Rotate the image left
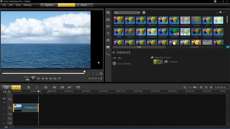The width and height of the screenshot is (230, 129). [114, 58]
